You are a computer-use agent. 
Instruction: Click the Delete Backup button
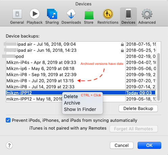point(138,109)
